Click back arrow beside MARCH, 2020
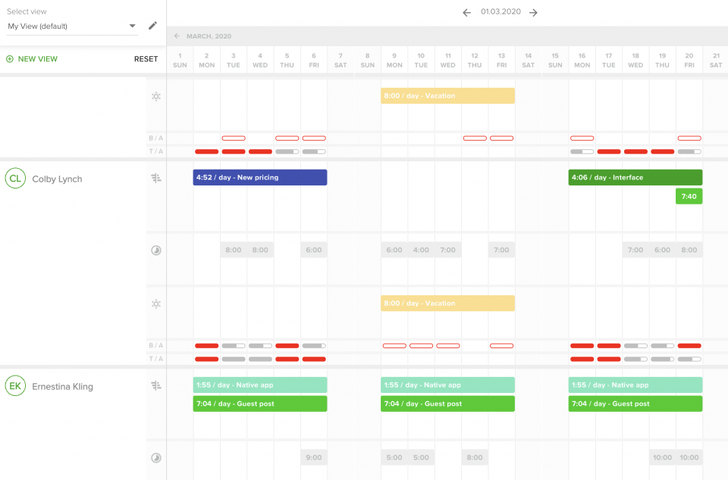The image size is (728, 480). (x=177, y=36)
